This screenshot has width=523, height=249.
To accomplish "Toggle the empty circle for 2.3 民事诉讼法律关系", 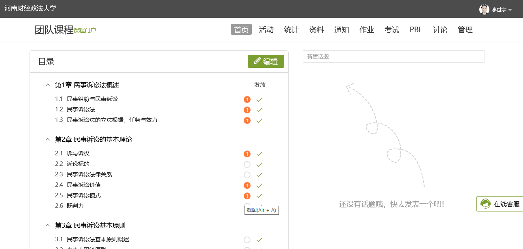I will click(247, 175).
